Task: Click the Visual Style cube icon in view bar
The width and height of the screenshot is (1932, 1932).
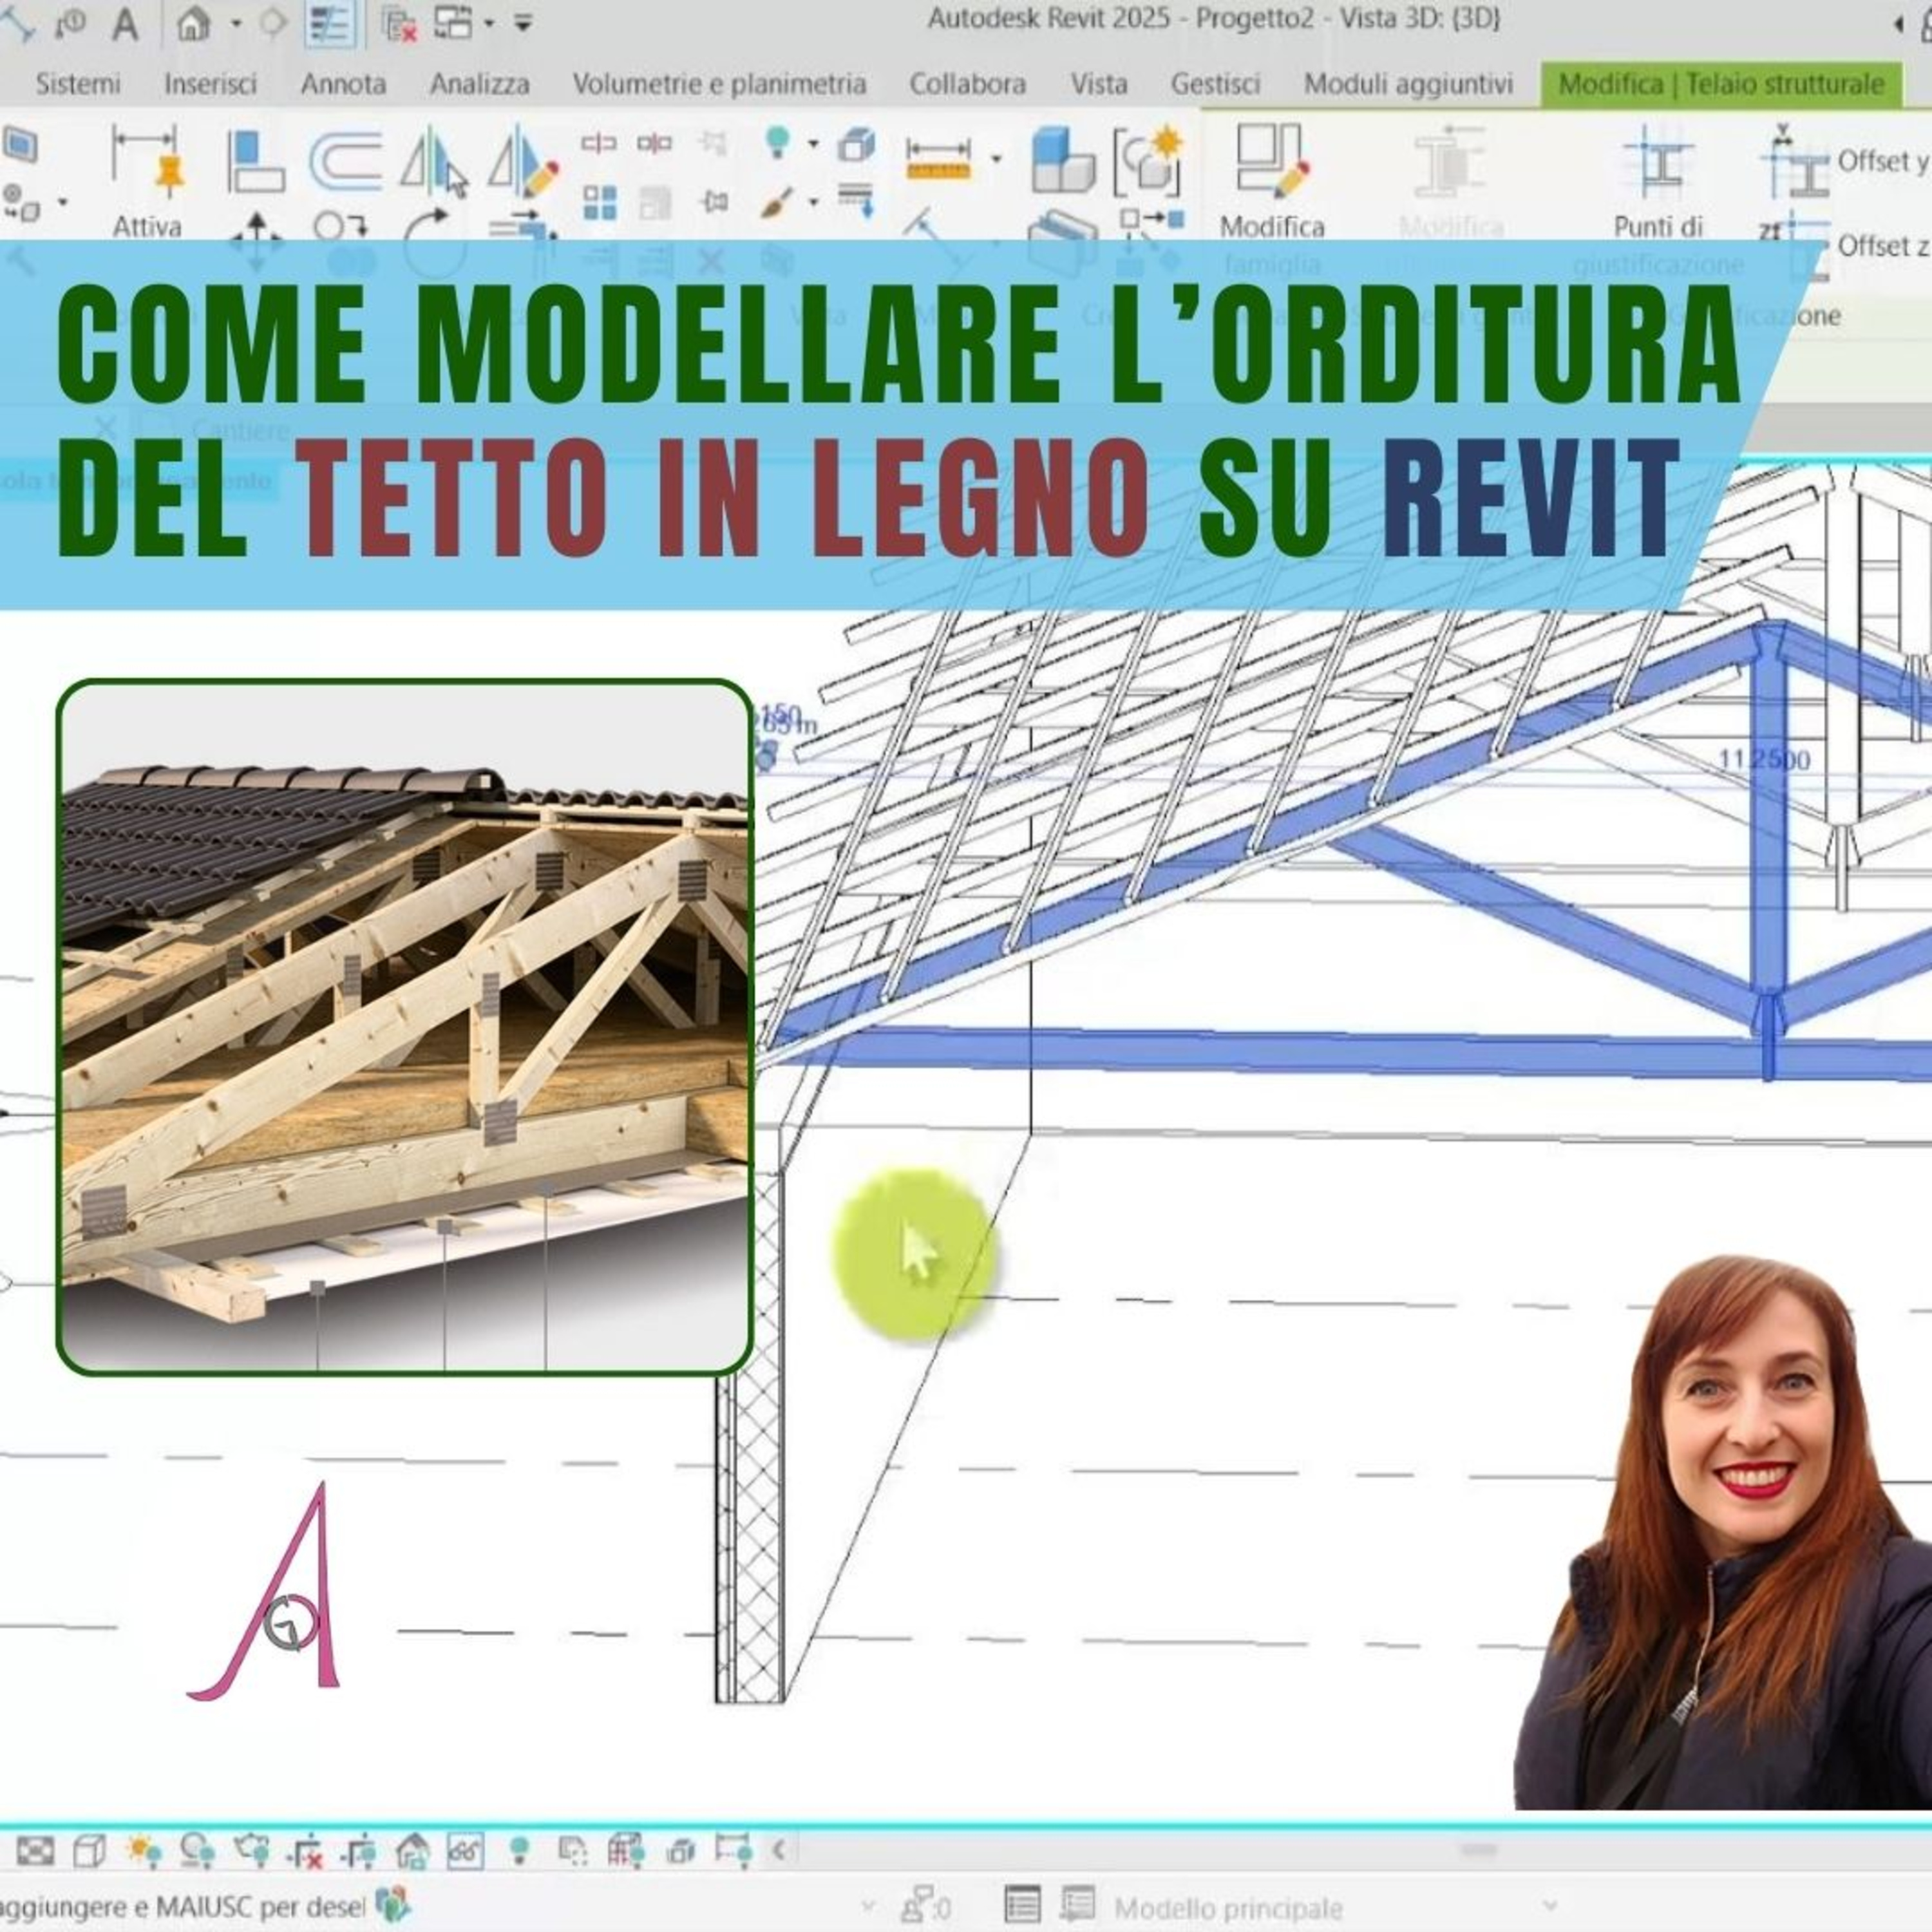Action: pos(90,1851)
